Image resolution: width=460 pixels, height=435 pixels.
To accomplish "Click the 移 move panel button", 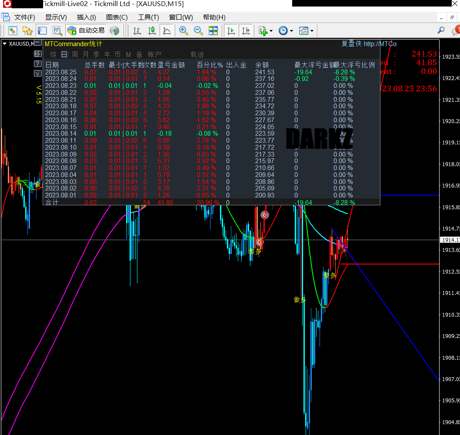I will pyautogui.click(x=38, y=54).
